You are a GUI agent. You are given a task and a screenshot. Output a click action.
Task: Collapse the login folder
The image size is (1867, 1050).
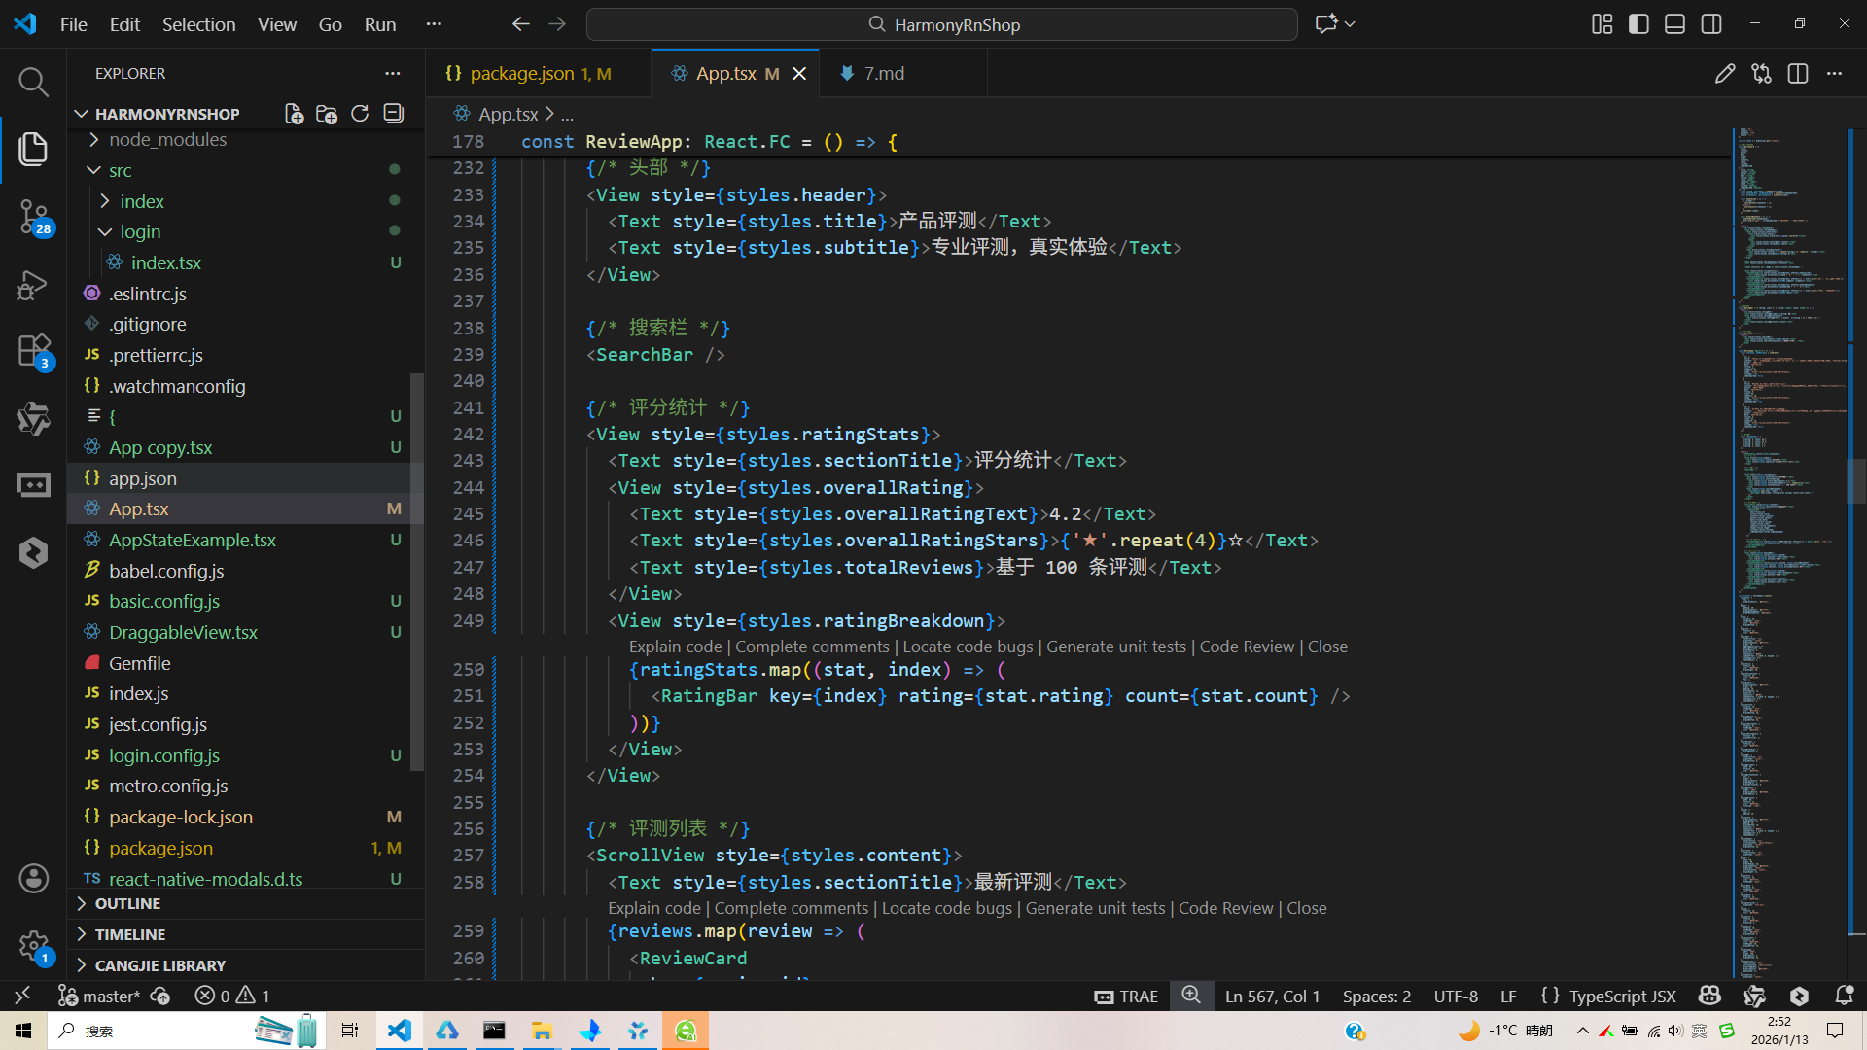[x=140, y=232]
